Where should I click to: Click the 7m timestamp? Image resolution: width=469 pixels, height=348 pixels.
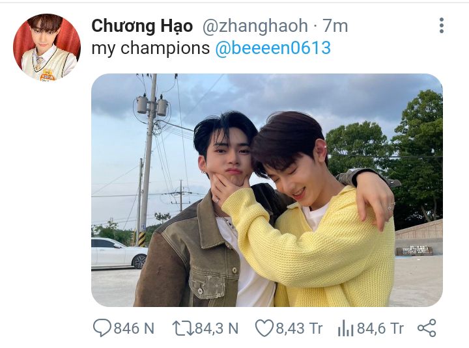coord(335,25)
